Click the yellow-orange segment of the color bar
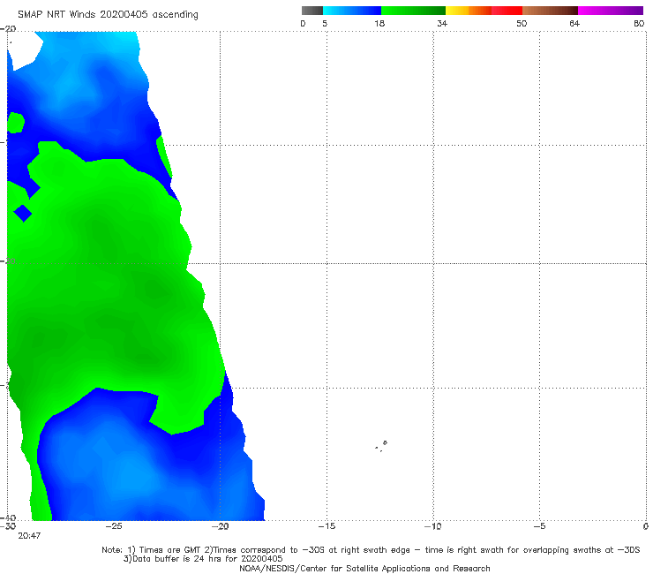Screen dimensions: 653x574 (x=469, y=11)
